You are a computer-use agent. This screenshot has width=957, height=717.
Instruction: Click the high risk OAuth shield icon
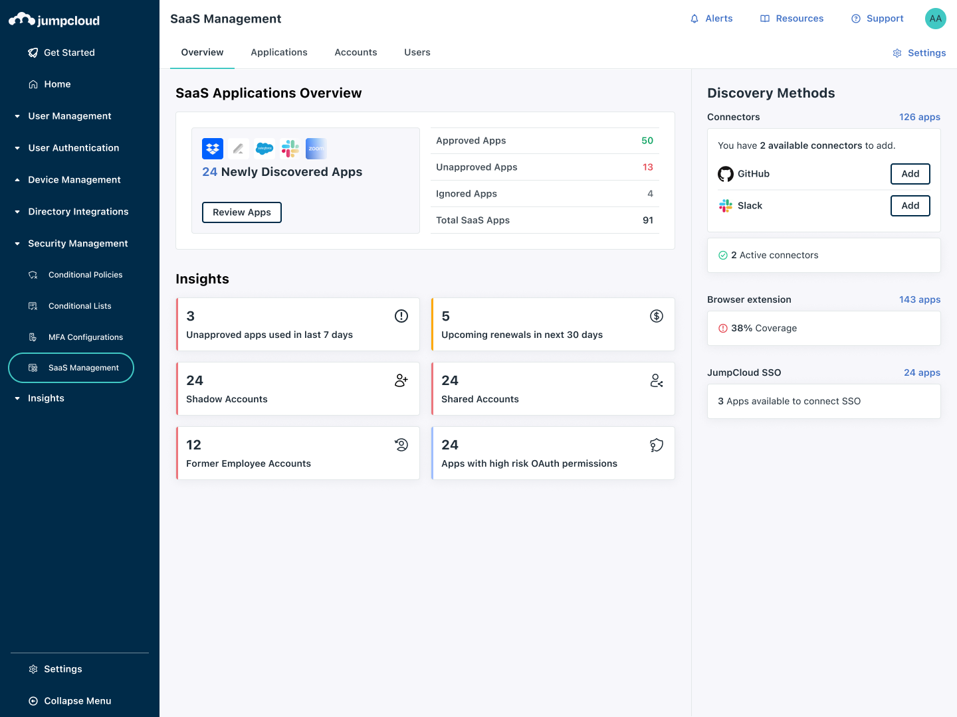click(656, 445)
